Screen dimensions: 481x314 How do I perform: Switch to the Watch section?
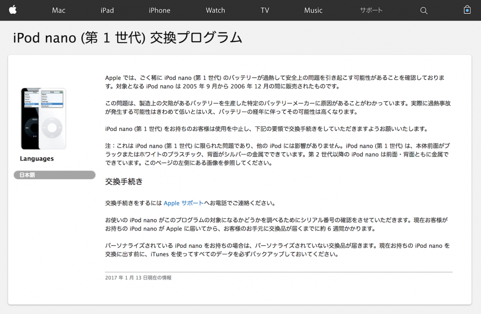click(x=215, y=10)
